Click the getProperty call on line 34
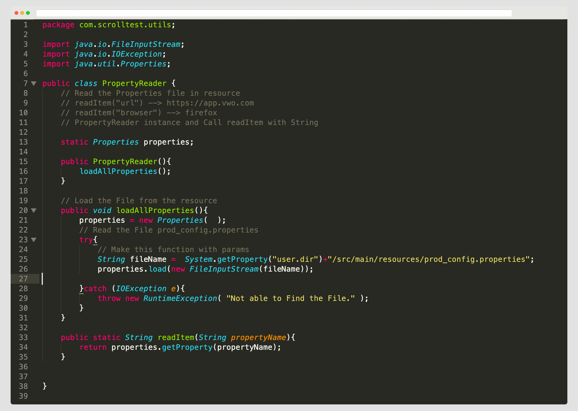The width and height of the screenshot is (578, 411). 187,347
